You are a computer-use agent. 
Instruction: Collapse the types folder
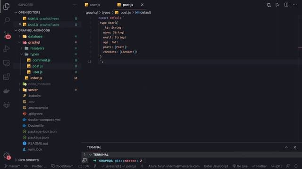pyautogui.click(x=34, y=54)
